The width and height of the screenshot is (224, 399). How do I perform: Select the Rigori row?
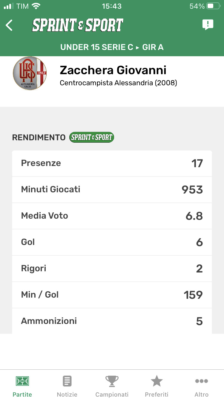[x=112, y=269]
